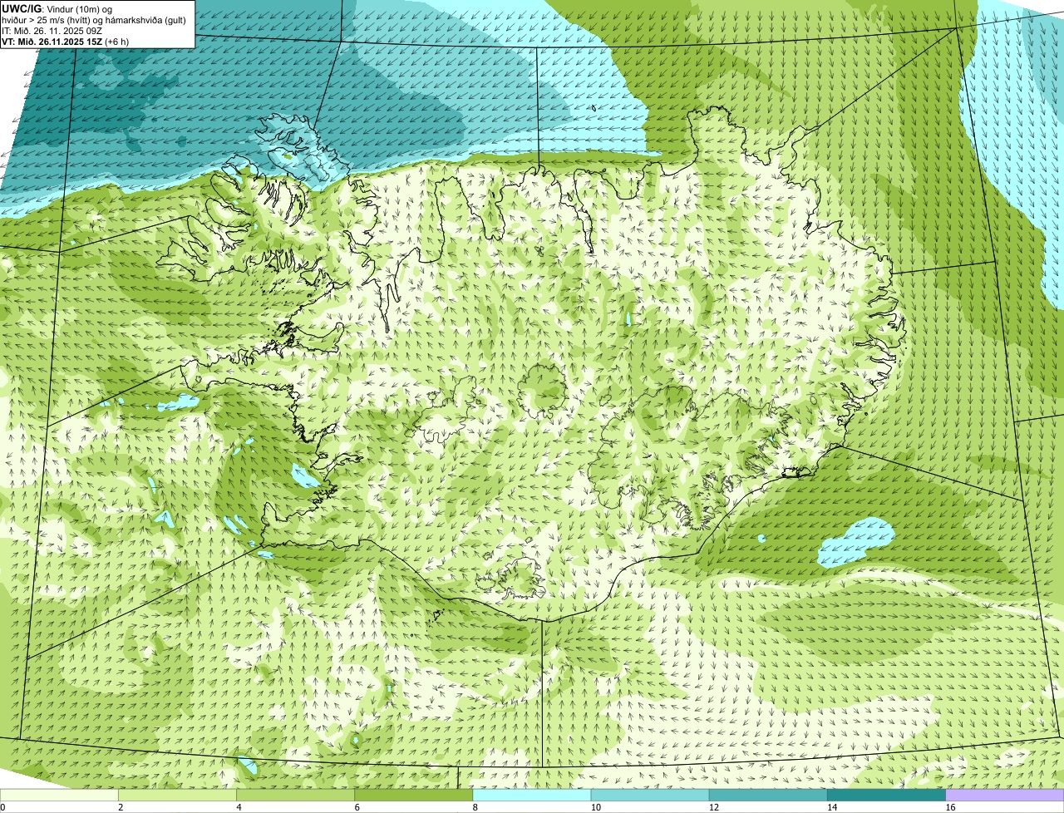This screenshot has height=813, width=1064.
Task: Click the 4–6 m/s legend color segment
Action: 295,796
